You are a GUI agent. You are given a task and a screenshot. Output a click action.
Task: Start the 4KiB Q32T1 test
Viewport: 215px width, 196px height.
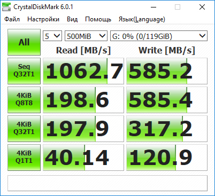24,129
